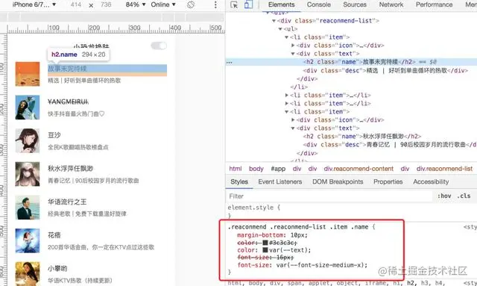
Task: Open the DOM Breakpoints tab
Action: click(x=338, y=181)
